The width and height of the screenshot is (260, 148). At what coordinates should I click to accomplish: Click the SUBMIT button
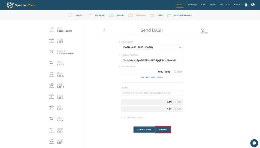click(x=163, y=129)
